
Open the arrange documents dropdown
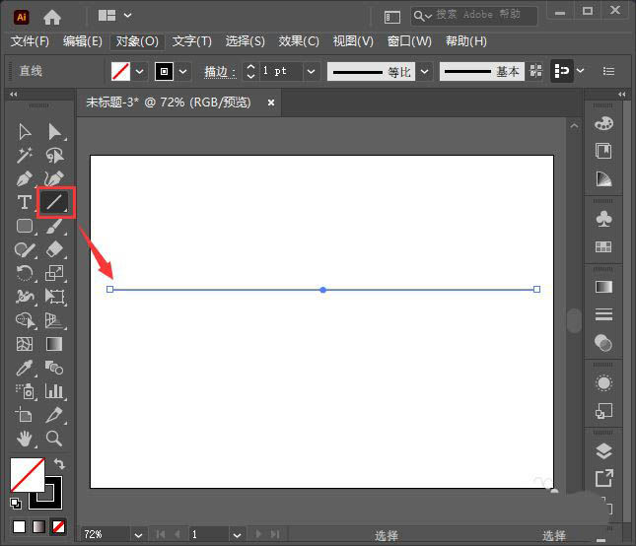(127, 16)
